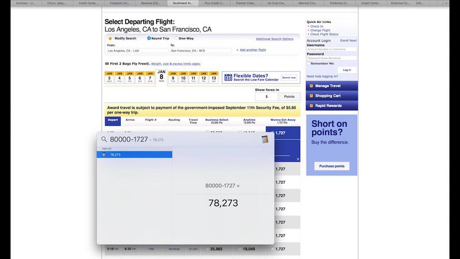Click the Password input field
The image size is (460, 259).
pos(332,58)
